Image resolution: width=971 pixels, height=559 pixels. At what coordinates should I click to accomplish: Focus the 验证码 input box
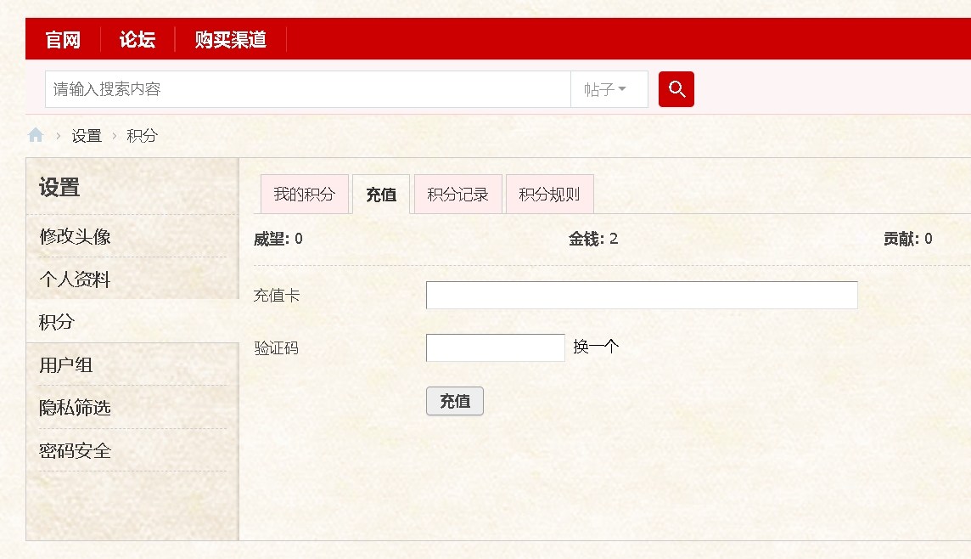click(495, 347)
